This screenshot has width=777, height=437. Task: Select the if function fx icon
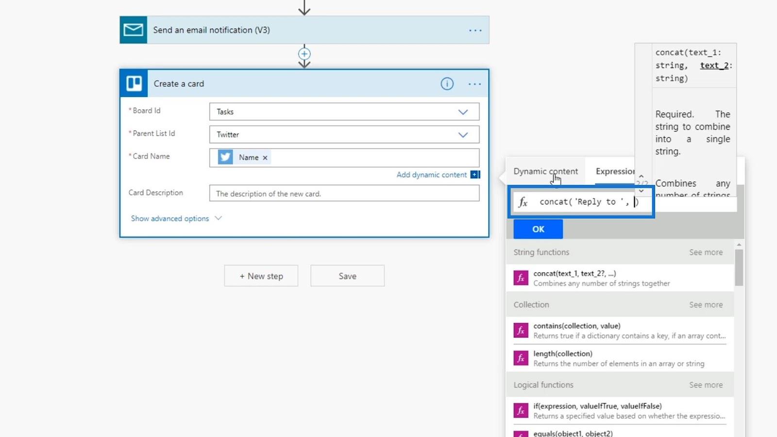coord(521,410)
